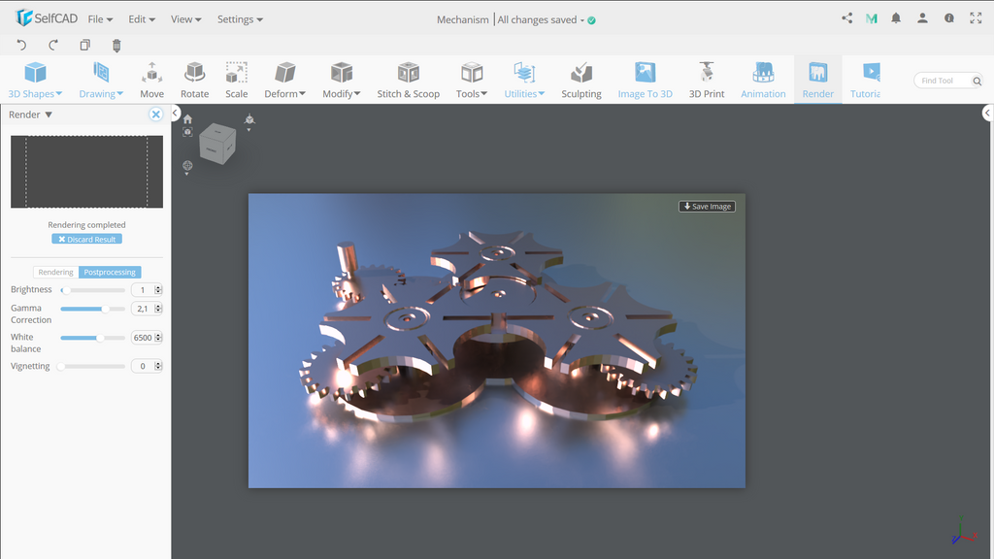Click the Discard Result button
994x559 pixels.
86,239
